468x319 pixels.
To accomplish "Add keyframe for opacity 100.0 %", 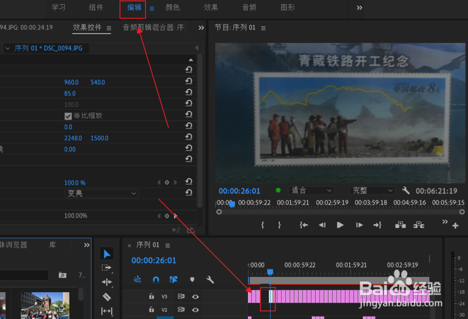I will click(167, 182).
